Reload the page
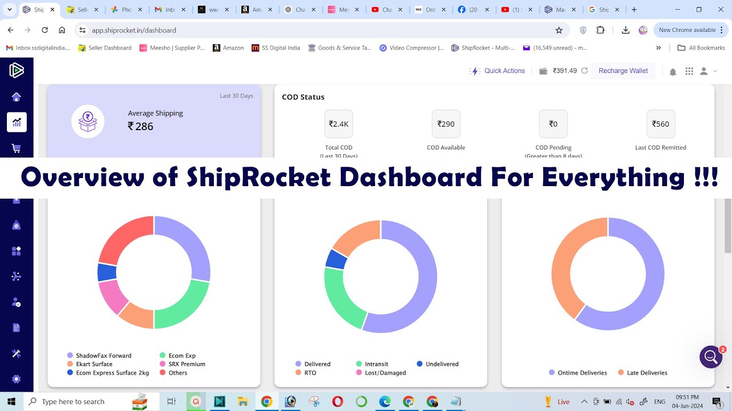This screenshot has height=411, width=732. (x=45, y=30)
